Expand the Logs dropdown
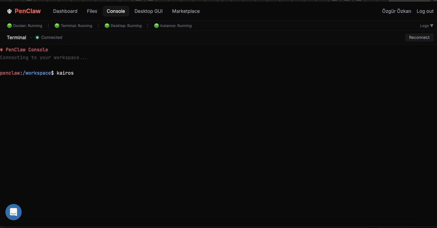 (427, 26)
